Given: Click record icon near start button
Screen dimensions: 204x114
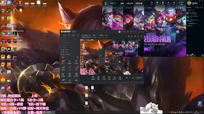Looking at the screenshot, I should 127,78.
